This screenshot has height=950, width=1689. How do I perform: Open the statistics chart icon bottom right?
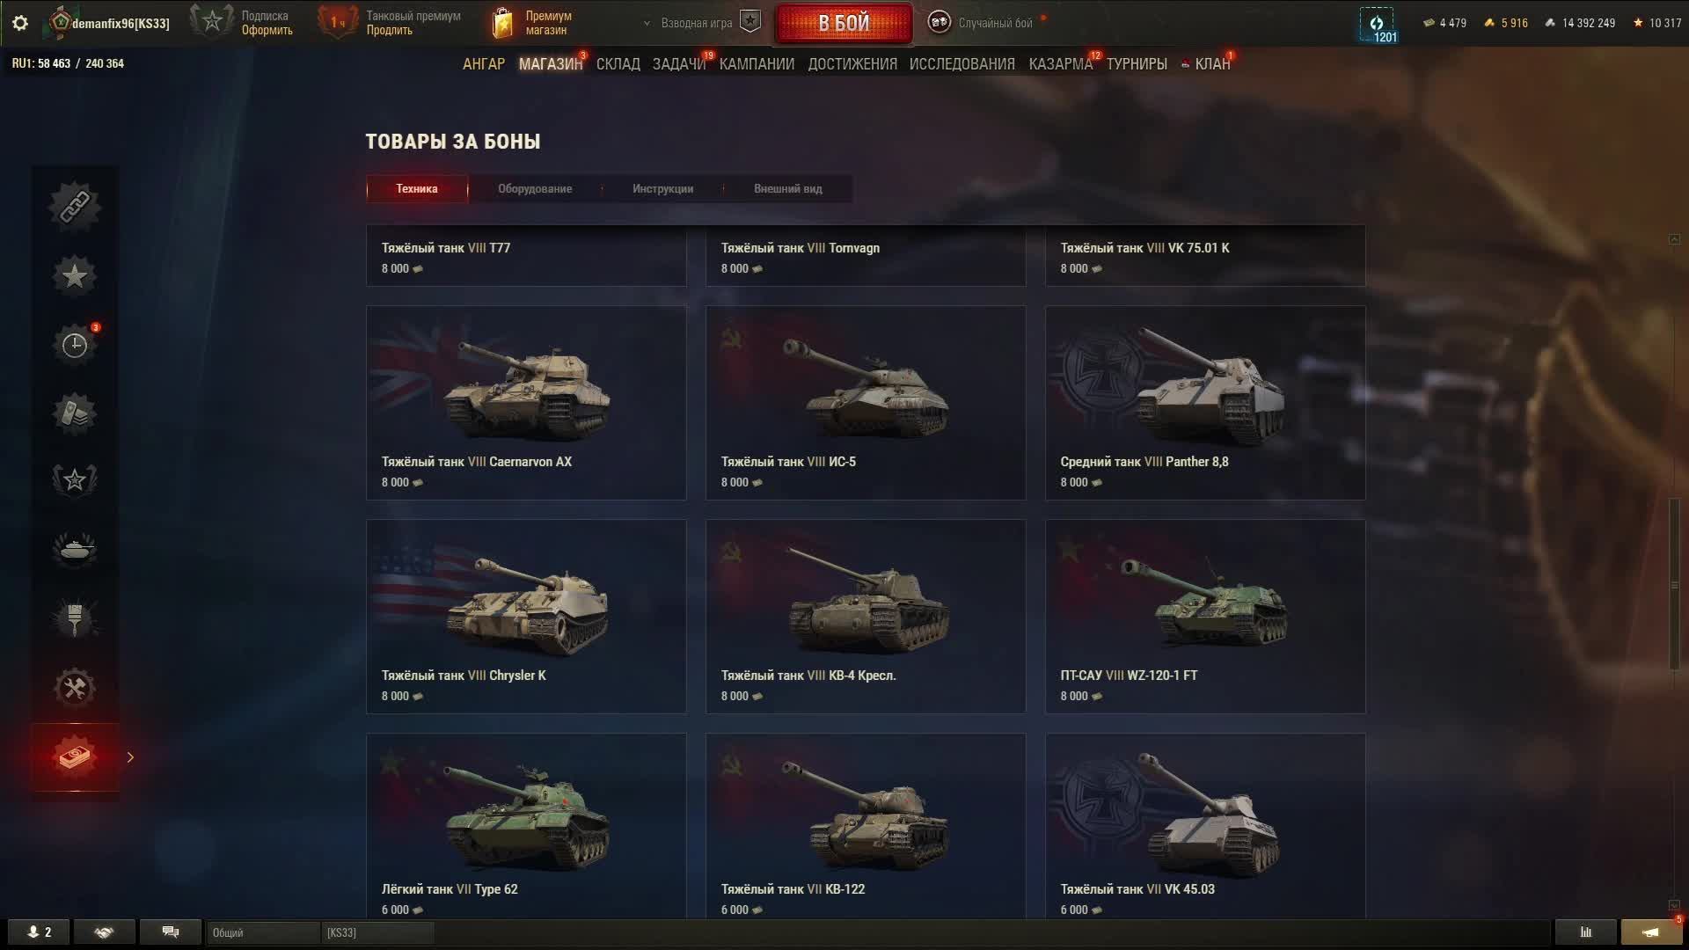1586,932
